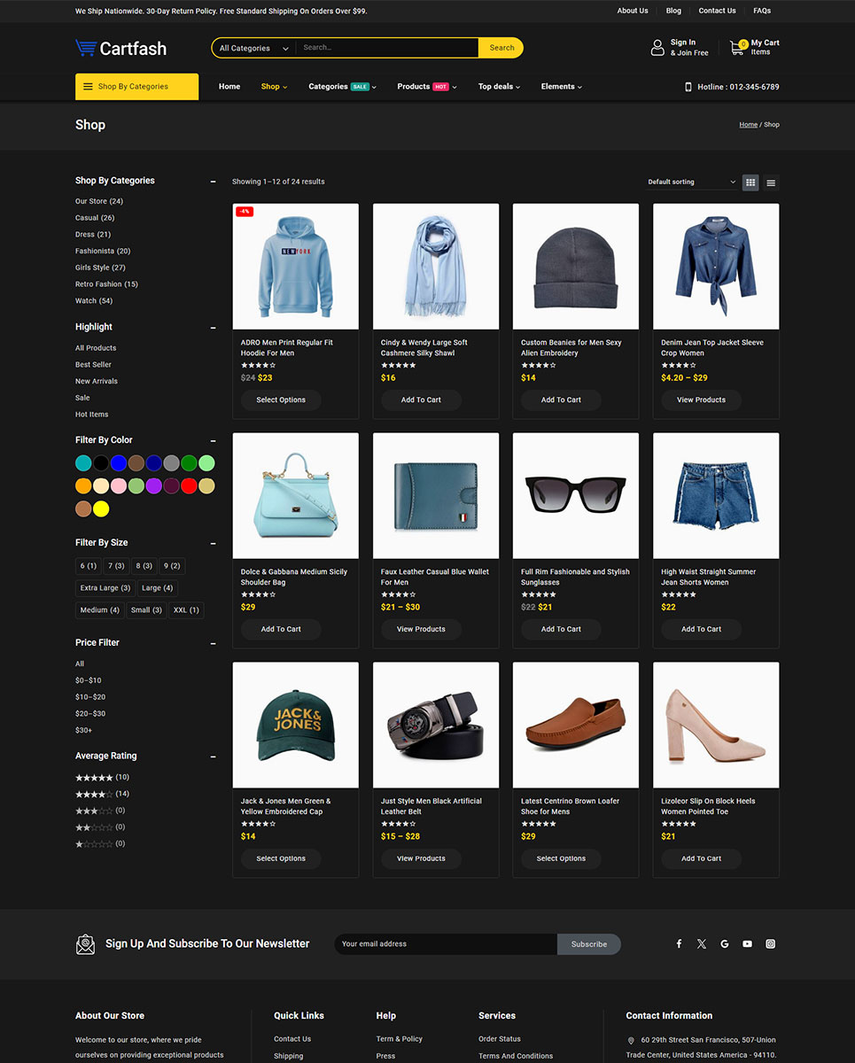Open the My Cart shopping cart icon
Viewport: 855px width, 1063px height.
pyautogui.click(x=737, y=48)
